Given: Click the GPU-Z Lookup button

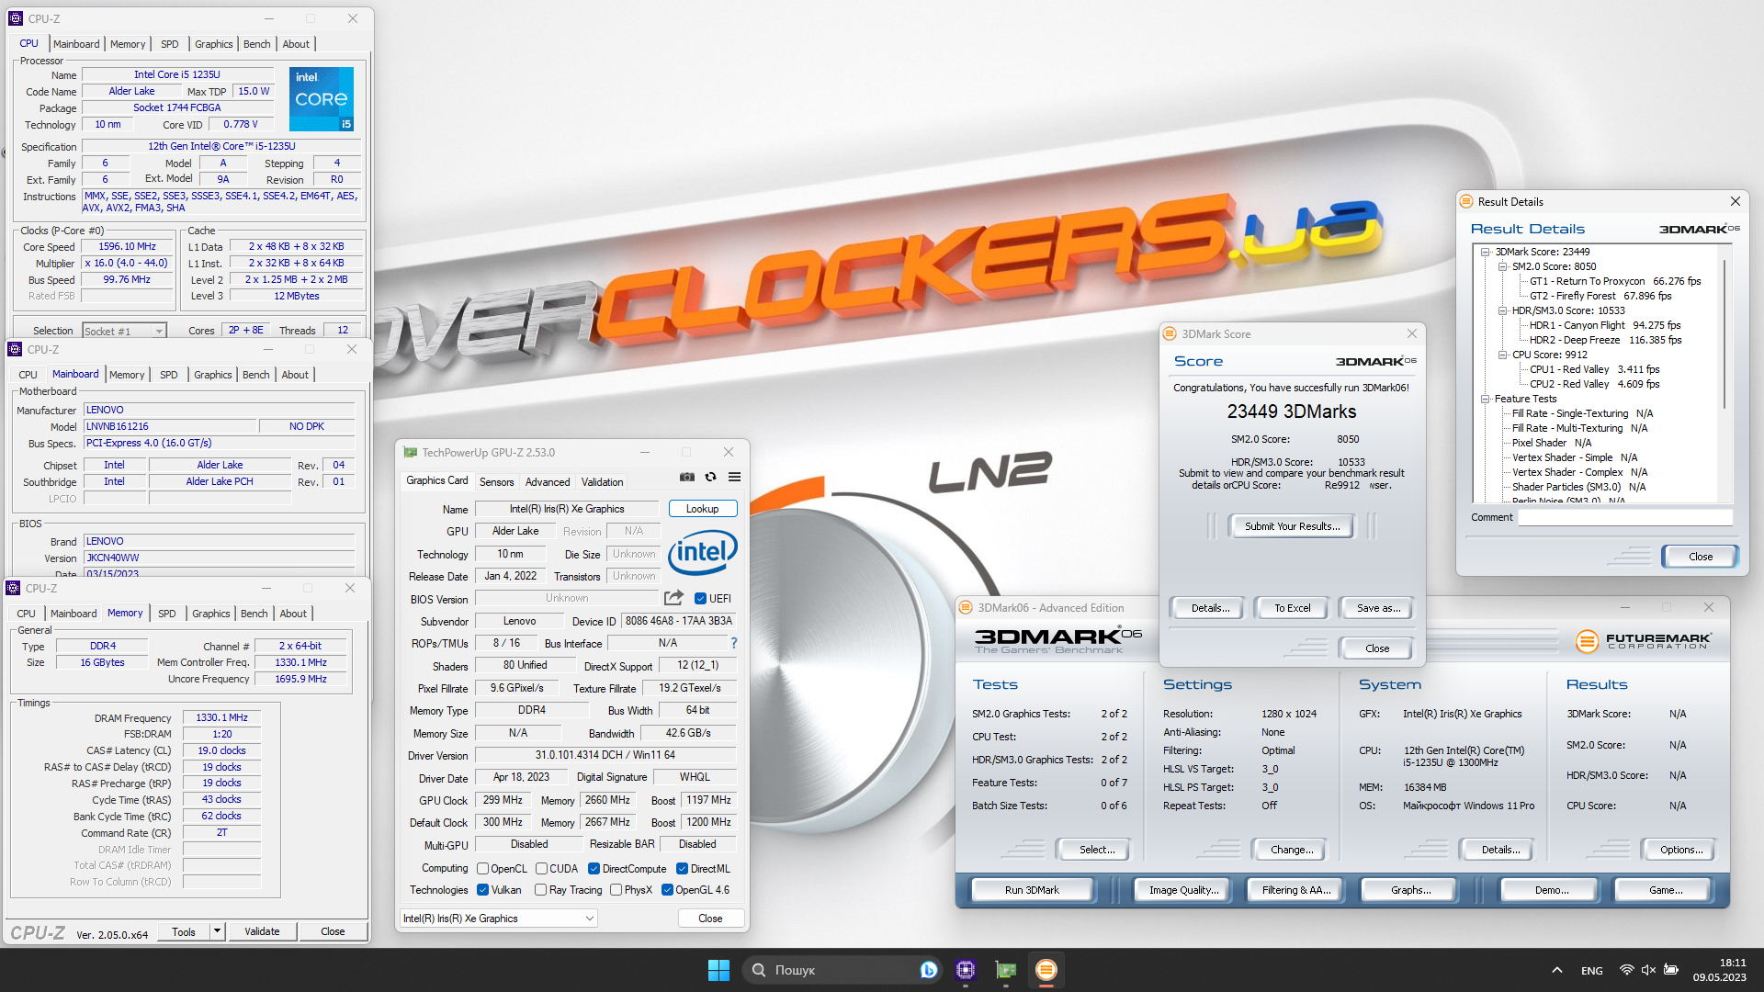Looking at the screenshot, I should point(703,508).
